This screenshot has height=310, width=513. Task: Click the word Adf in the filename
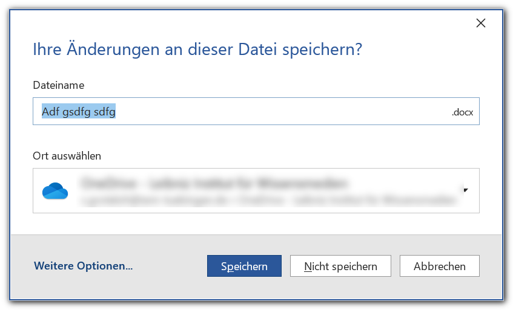[x=51, y=112]
